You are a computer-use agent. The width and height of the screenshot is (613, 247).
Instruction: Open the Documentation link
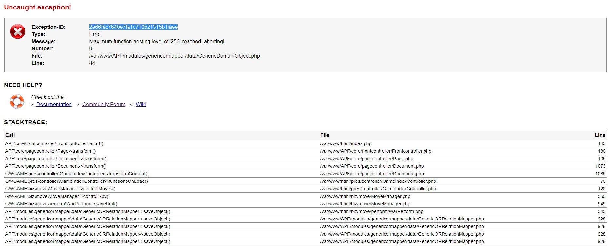pos(54,104)
